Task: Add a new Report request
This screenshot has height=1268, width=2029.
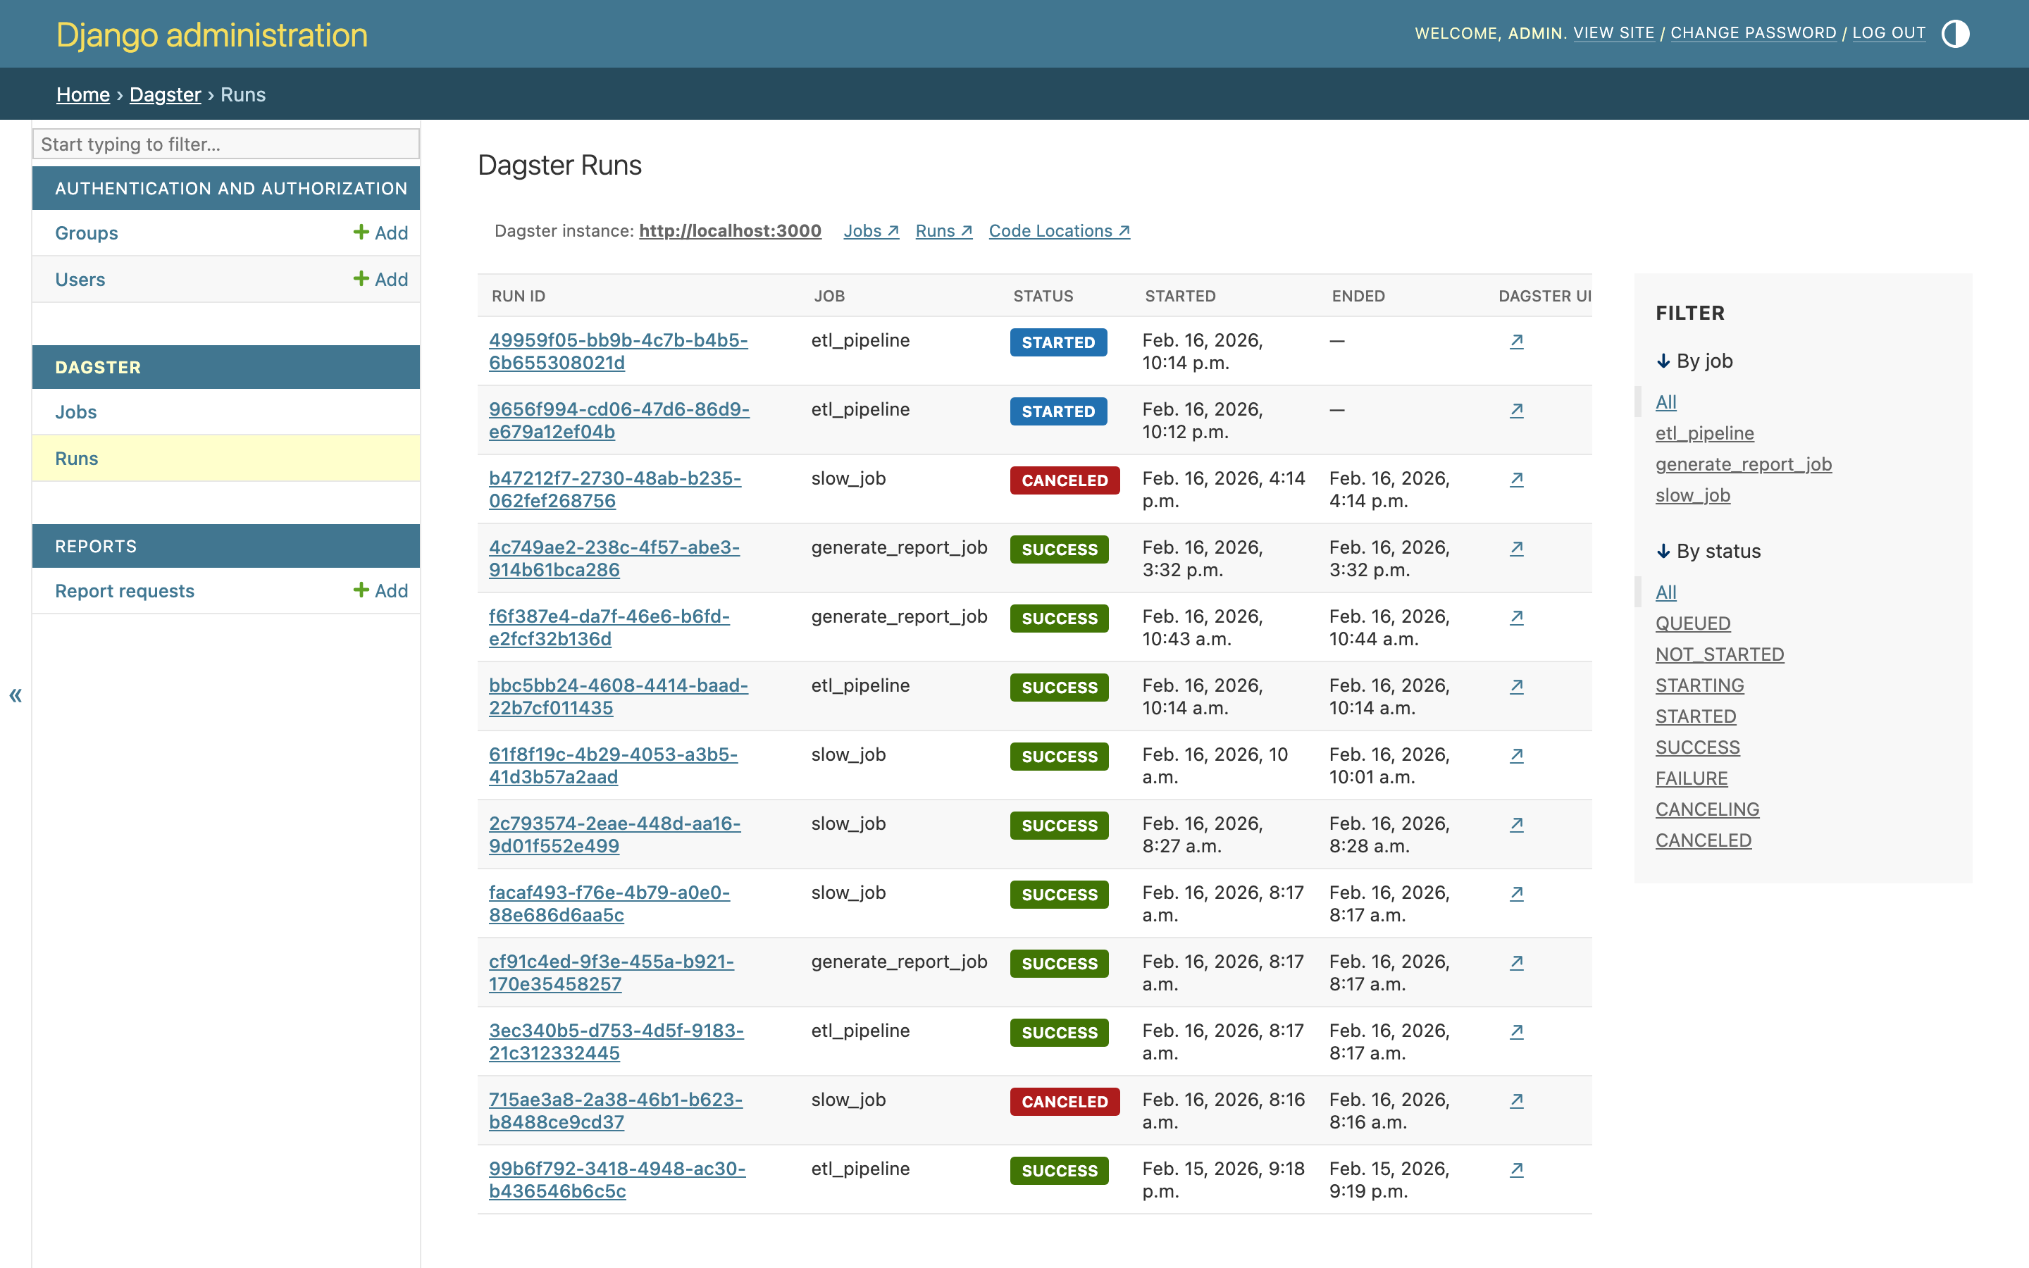Action: pos(380,590)
